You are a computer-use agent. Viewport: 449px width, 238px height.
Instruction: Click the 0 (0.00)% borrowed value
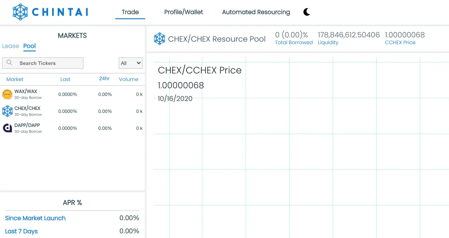click(291, 35)
